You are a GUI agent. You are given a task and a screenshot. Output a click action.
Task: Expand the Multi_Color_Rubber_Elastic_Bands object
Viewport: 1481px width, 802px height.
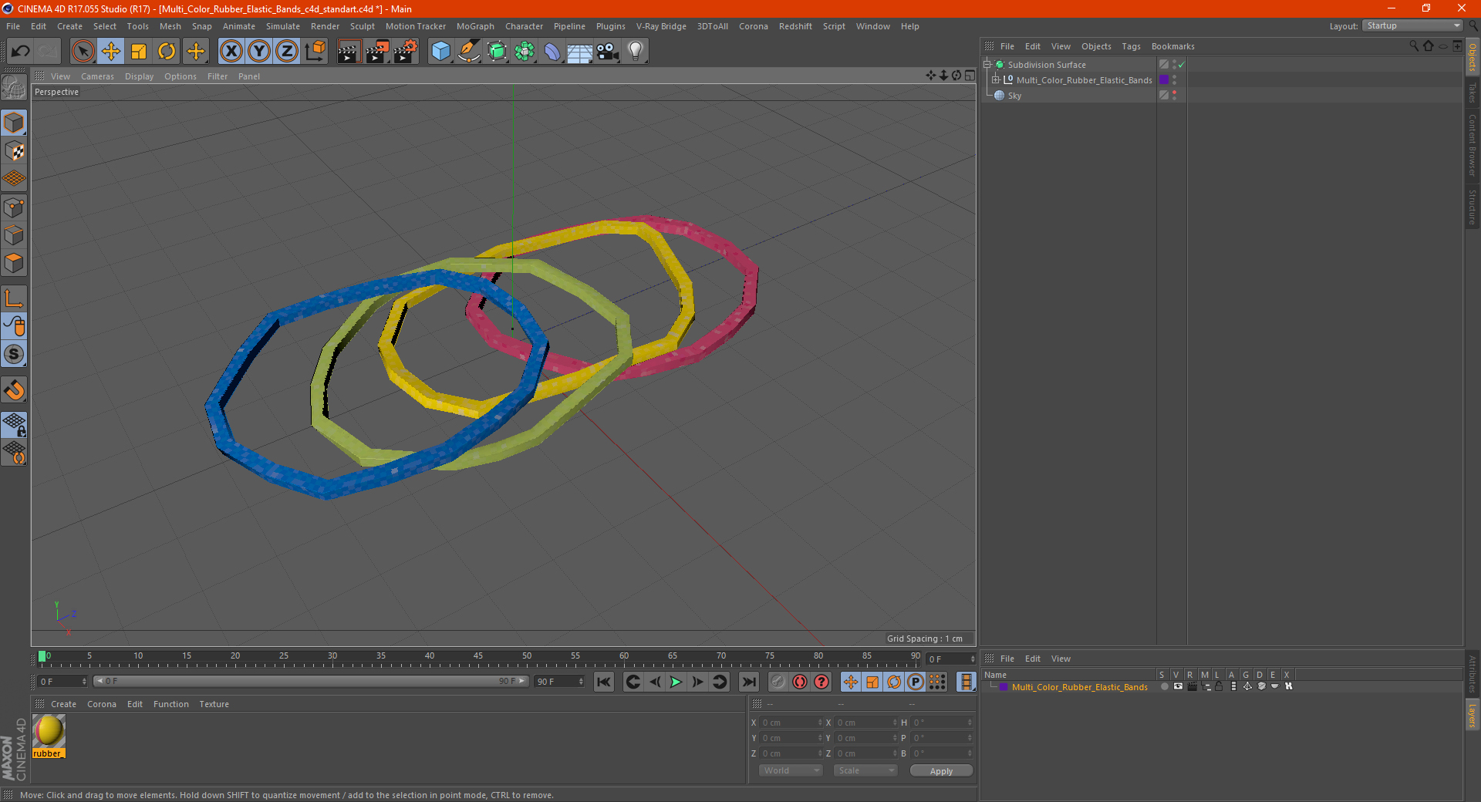point(996,80)
